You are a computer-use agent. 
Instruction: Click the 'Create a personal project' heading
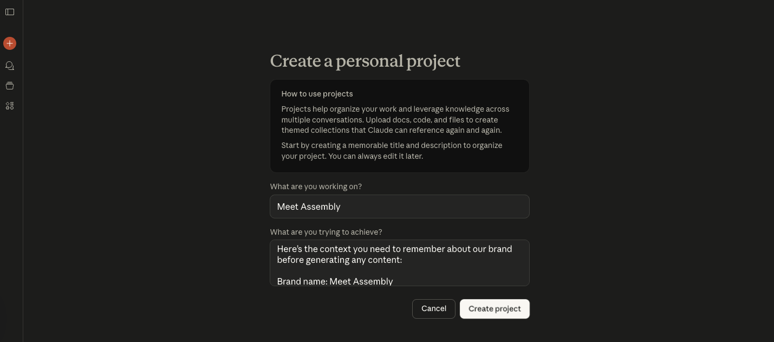pyautogui.click(x=365, y=61)
